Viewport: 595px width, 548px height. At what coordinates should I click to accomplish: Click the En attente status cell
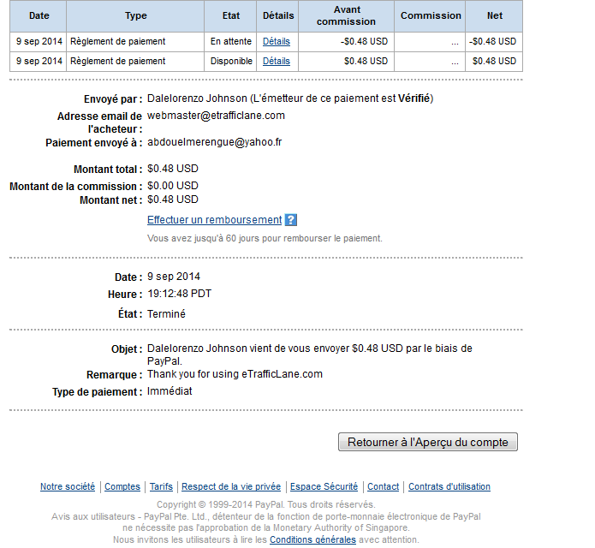click(x=230, y=41)
